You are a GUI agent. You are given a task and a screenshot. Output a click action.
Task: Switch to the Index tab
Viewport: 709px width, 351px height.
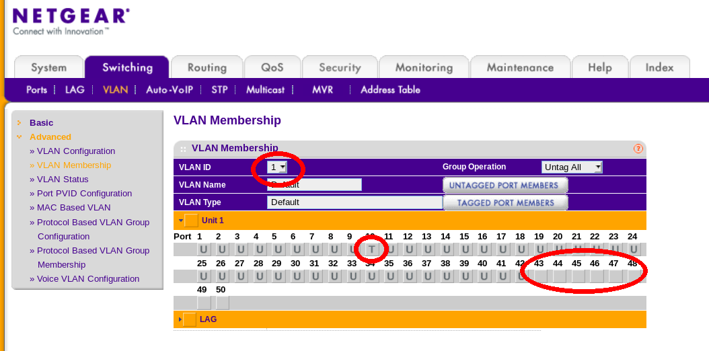click(x=659, y=67)
